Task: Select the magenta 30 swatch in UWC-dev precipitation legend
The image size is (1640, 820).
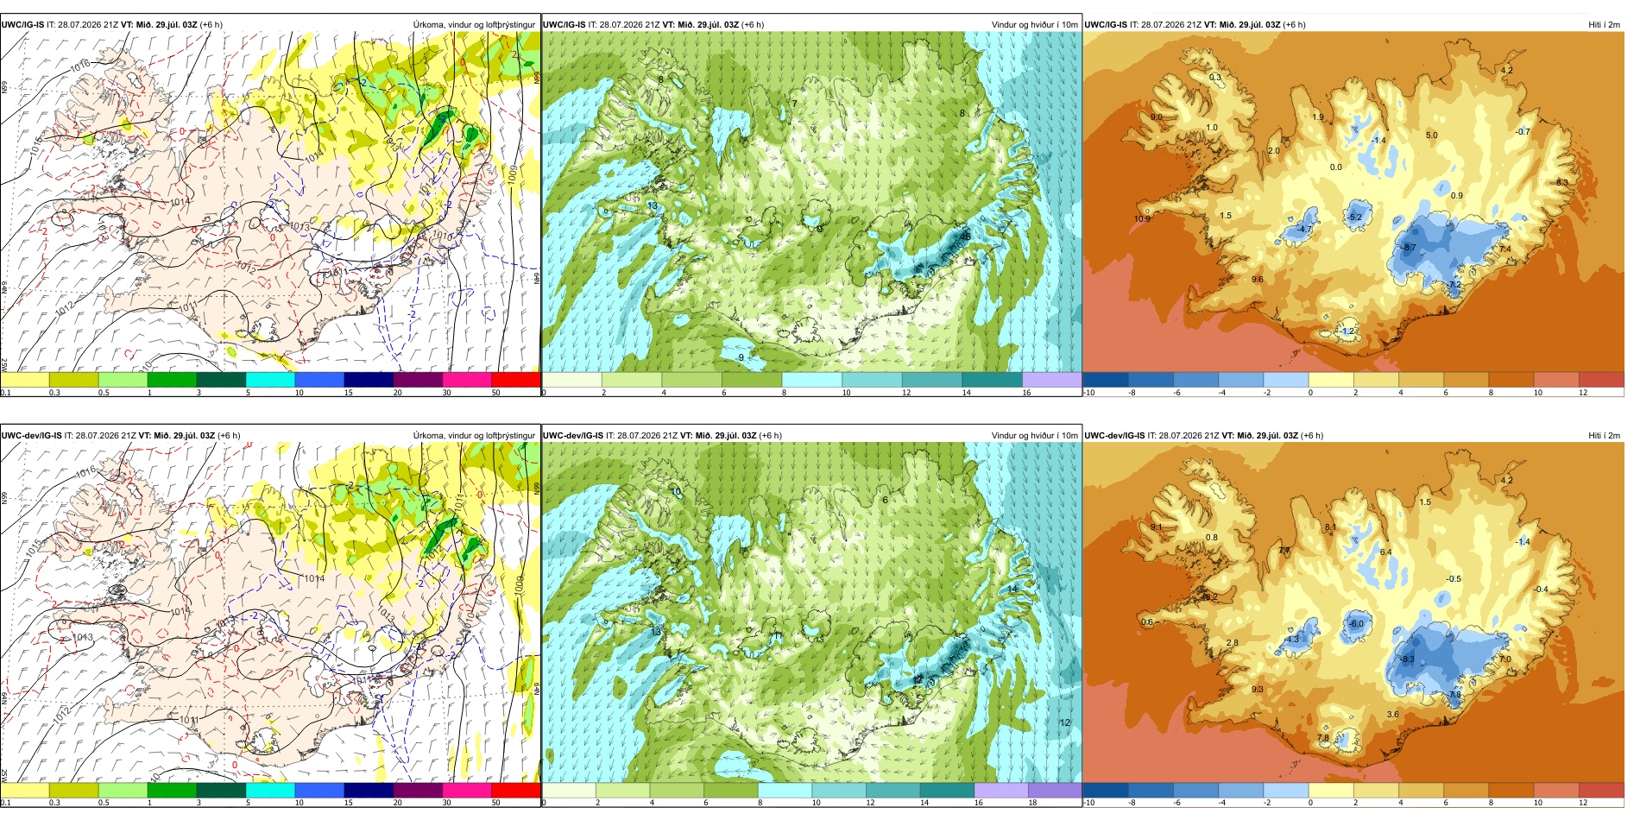Action: click(x=466, y=790)
